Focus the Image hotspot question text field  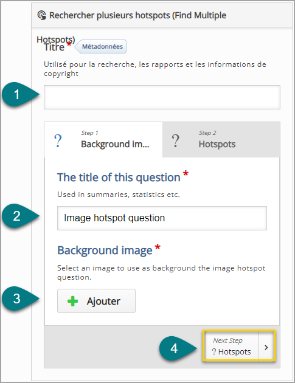click(x=162, y=218)
